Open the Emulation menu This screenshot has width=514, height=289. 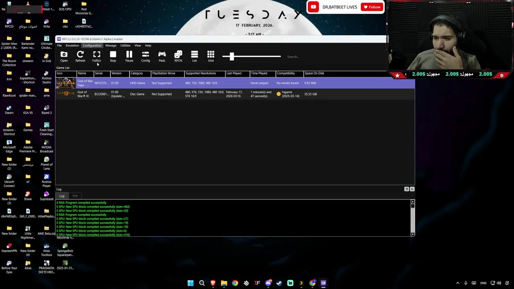tap(72, 45)
